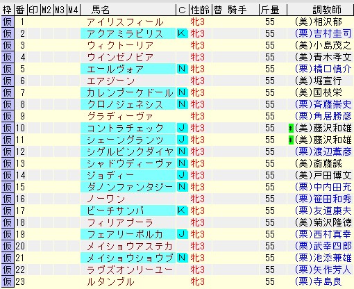Select the 印 mark column header

click(34, 10)
